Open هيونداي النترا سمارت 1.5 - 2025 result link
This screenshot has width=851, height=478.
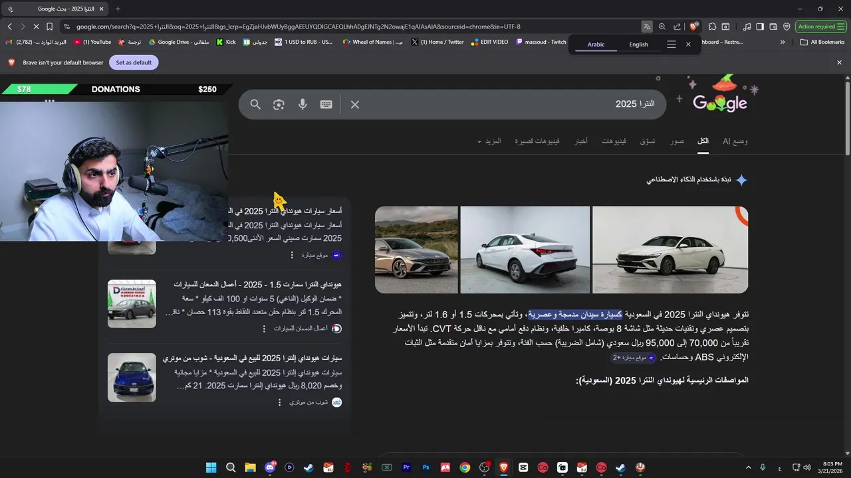[x=257, y=284]
